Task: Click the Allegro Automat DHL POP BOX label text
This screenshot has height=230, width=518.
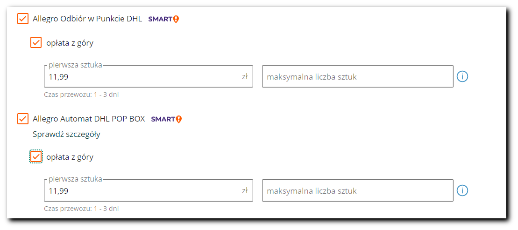Action: pyautogui.click(x=89, y=119)
